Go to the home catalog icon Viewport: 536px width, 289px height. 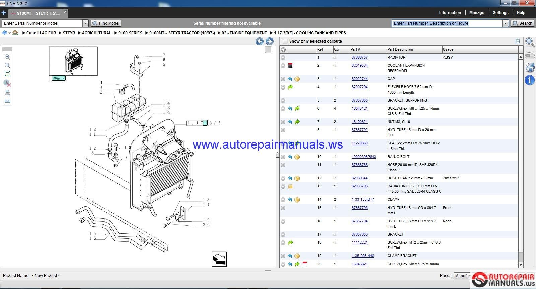click(x=15, y=33)
